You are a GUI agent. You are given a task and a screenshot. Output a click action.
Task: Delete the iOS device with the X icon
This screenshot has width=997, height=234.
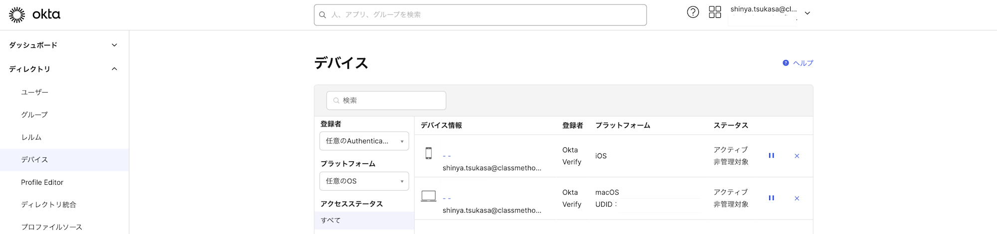(x=797, y=156)
